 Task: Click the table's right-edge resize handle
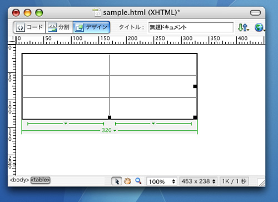click(195, 86)
